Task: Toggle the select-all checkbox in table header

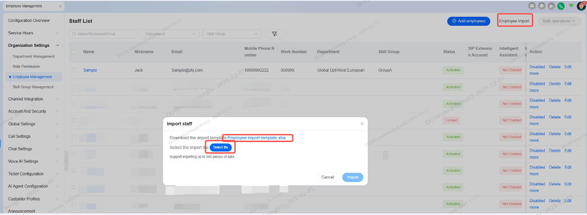Action: pos(74,52)
